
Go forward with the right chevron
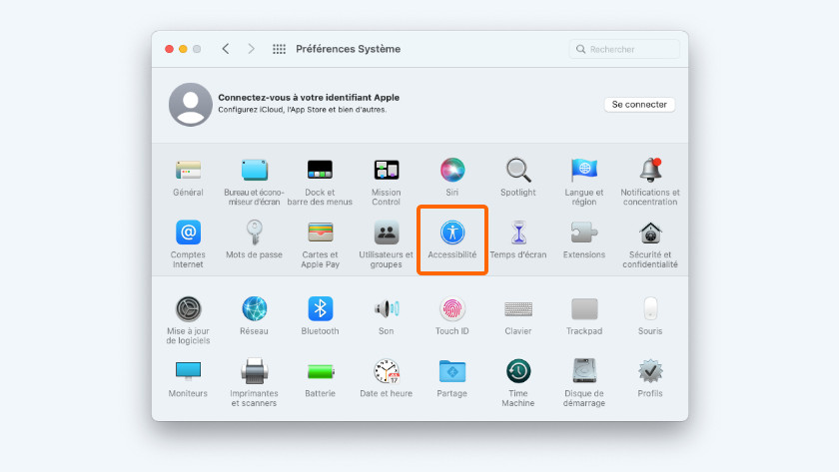click(251, 49)
